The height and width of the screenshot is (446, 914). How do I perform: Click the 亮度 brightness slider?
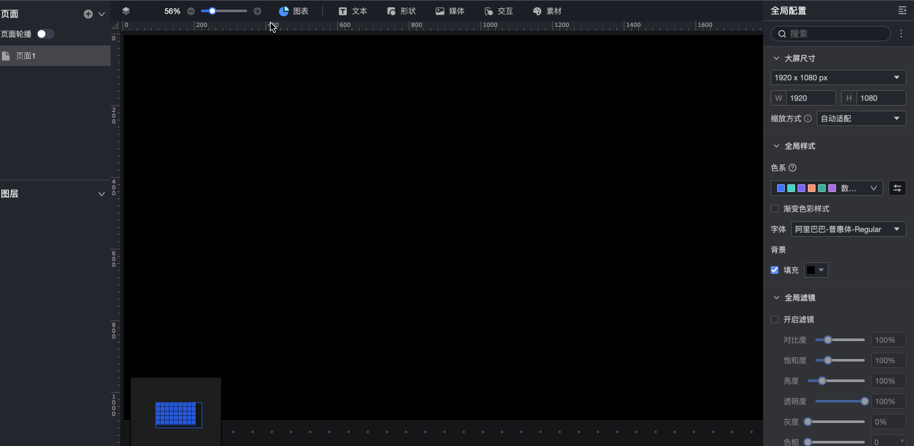(836, 381)
